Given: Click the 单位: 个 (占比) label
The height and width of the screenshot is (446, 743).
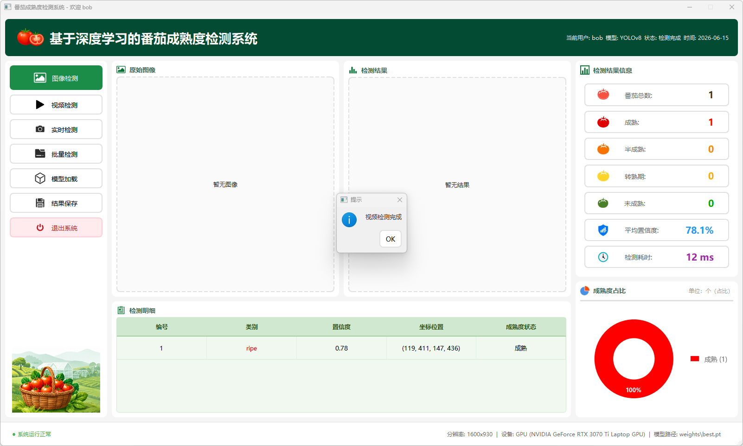Looking at the screenshot, I should click(709, 291).
